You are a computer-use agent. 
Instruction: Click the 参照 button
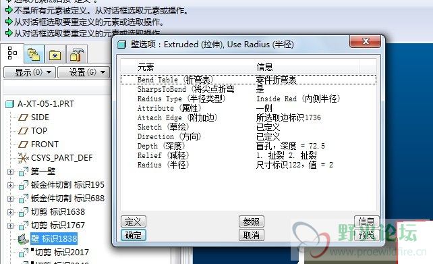click(x=252, y=221)
